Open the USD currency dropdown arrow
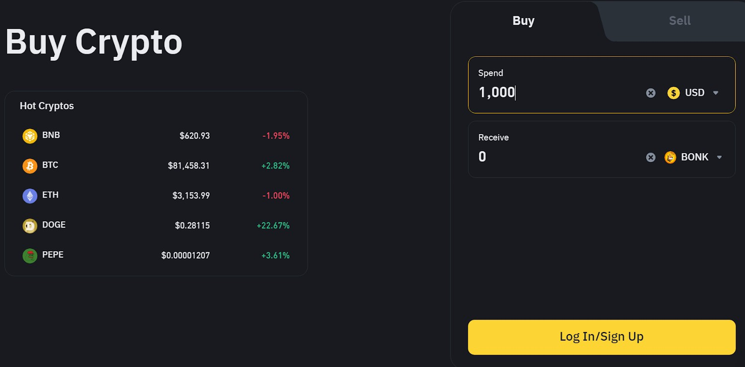 [x=716, y=93]
